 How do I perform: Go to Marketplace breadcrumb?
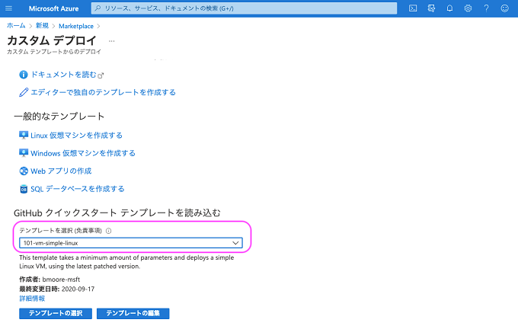click(76, 26)
